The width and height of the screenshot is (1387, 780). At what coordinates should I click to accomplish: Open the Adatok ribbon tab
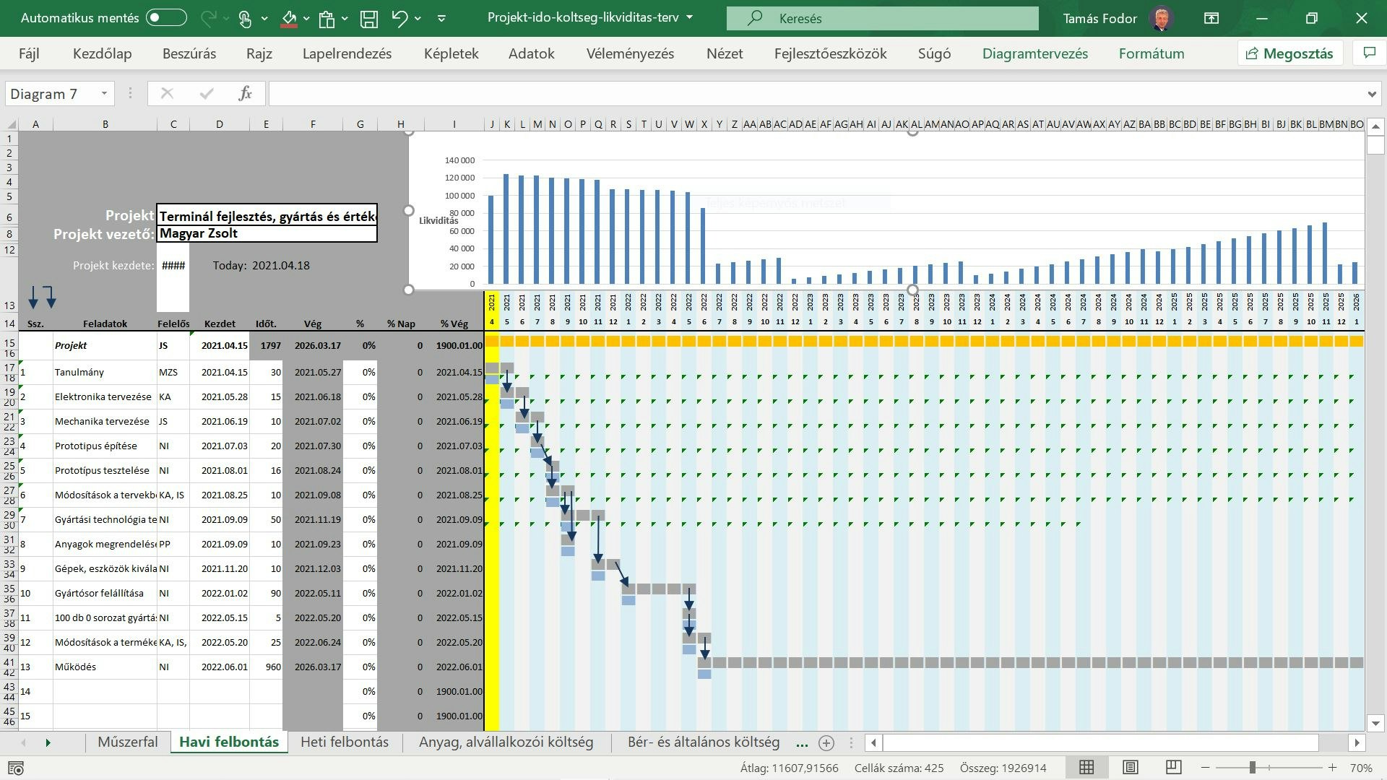pos(532,53)
